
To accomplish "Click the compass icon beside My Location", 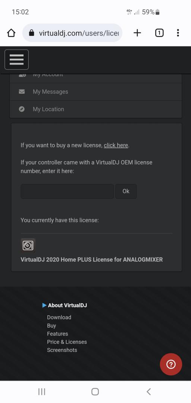I will [22, 109].
